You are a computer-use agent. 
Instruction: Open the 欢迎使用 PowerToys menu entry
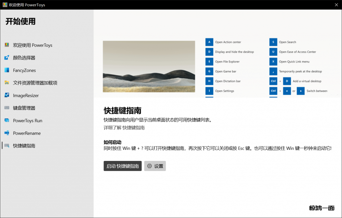(x=32, y=45)
